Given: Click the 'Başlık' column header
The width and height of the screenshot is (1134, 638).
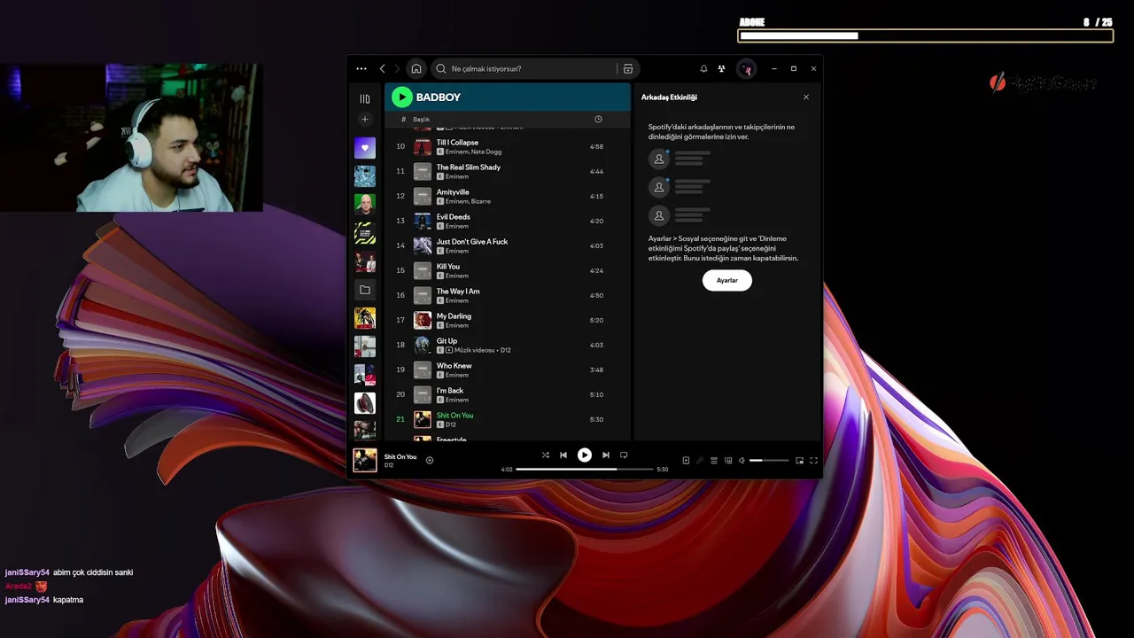Looking at the screenshot, I should (x=421, y=120).
